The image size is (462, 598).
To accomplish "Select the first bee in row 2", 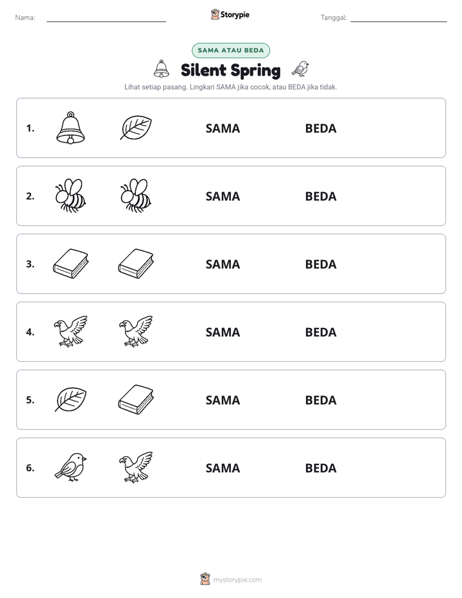I will click(71, 195).
